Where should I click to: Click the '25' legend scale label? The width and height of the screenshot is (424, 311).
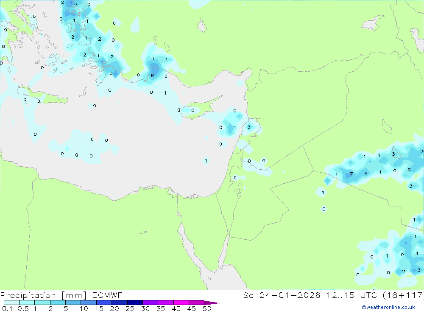pyautogui.click(x=130, y=308)
